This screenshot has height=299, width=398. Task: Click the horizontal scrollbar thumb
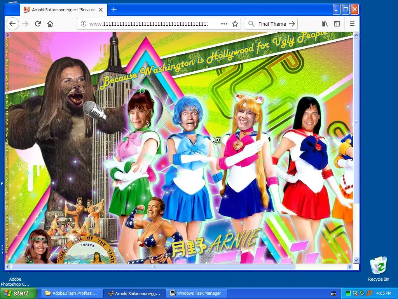pyautogui.click(x=153, y=267)
